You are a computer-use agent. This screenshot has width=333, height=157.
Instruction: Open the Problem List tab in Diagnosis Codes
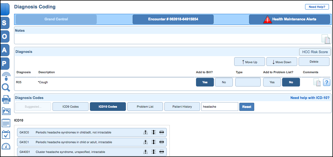pyautogui.click(x=145, y=107)
